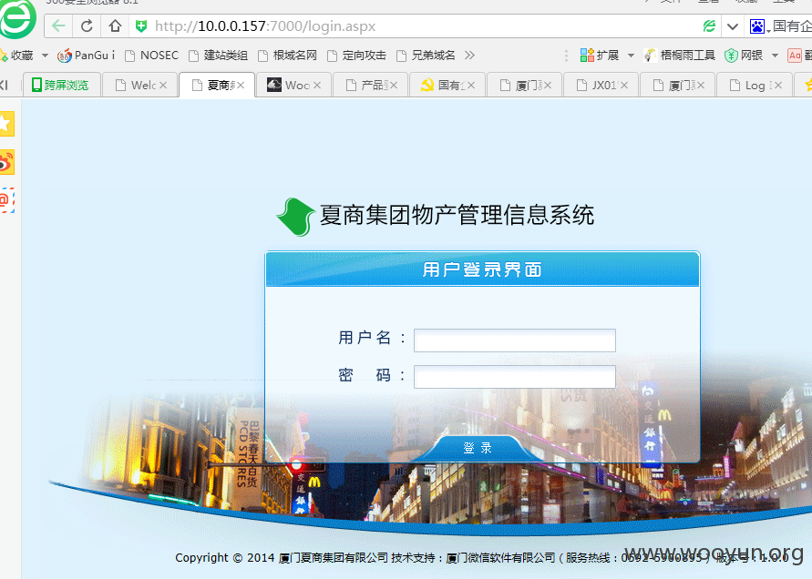Close the 夏商 tab
Viewport: 812px width, 579px height.
pos(241,86)
